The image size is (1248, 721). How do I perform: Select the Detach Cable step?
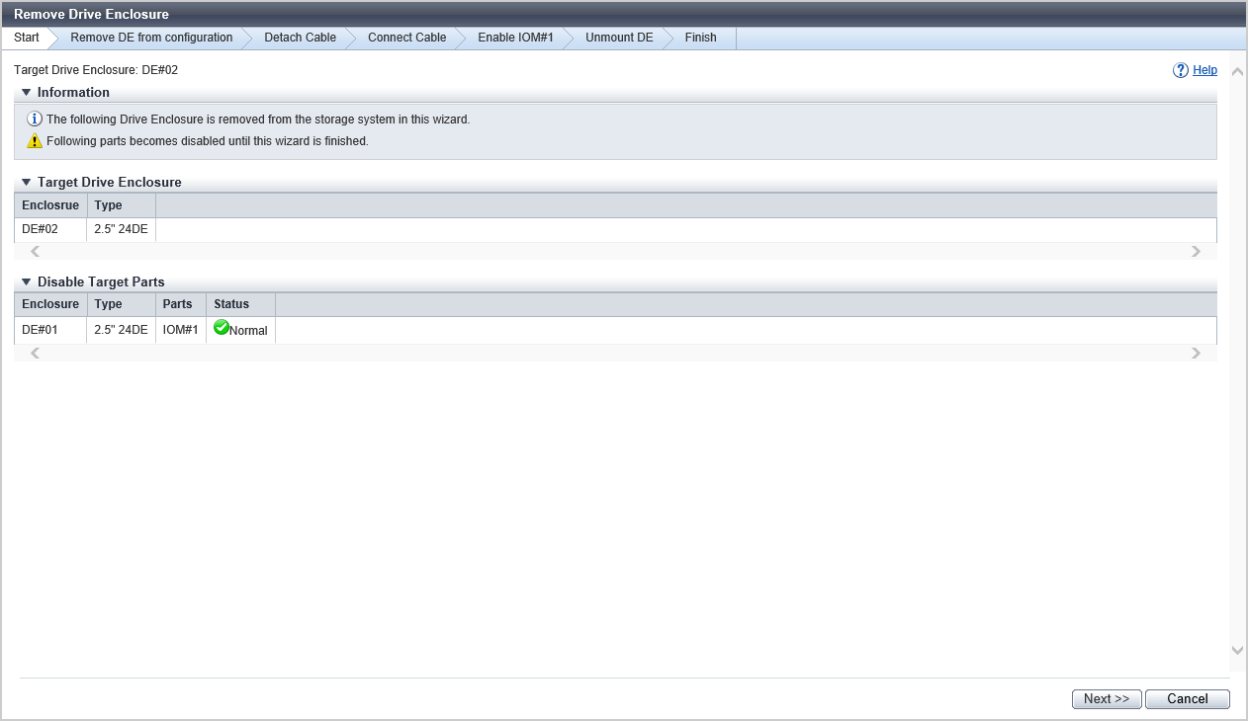tap(300, 38)
